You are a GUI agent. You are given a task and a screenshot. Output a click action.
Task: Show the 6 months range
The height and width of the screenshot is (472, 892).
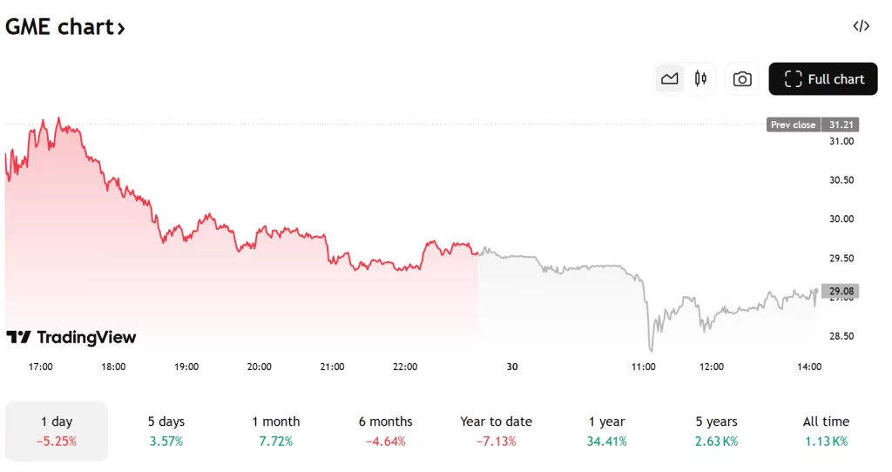pos(385,431)
